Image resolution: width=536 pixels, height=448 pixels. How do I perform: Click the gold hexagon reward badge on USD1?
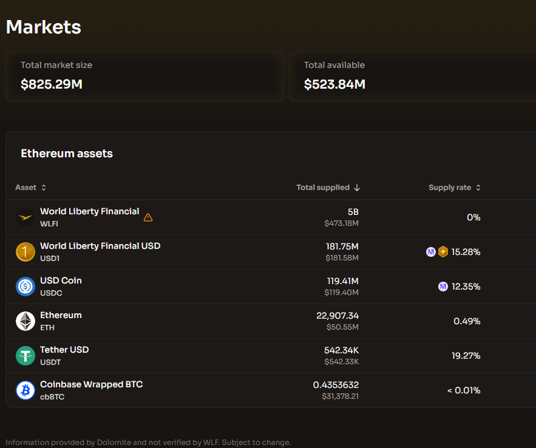click(443, 252)
